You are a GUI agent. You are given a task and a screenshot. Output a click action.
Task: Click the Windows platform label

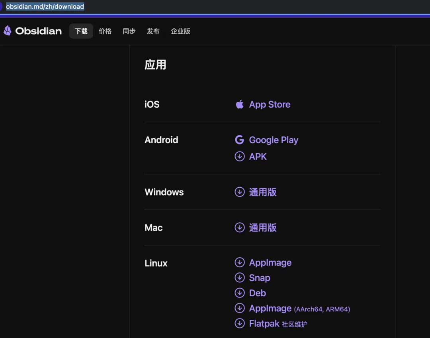(164, 192)
